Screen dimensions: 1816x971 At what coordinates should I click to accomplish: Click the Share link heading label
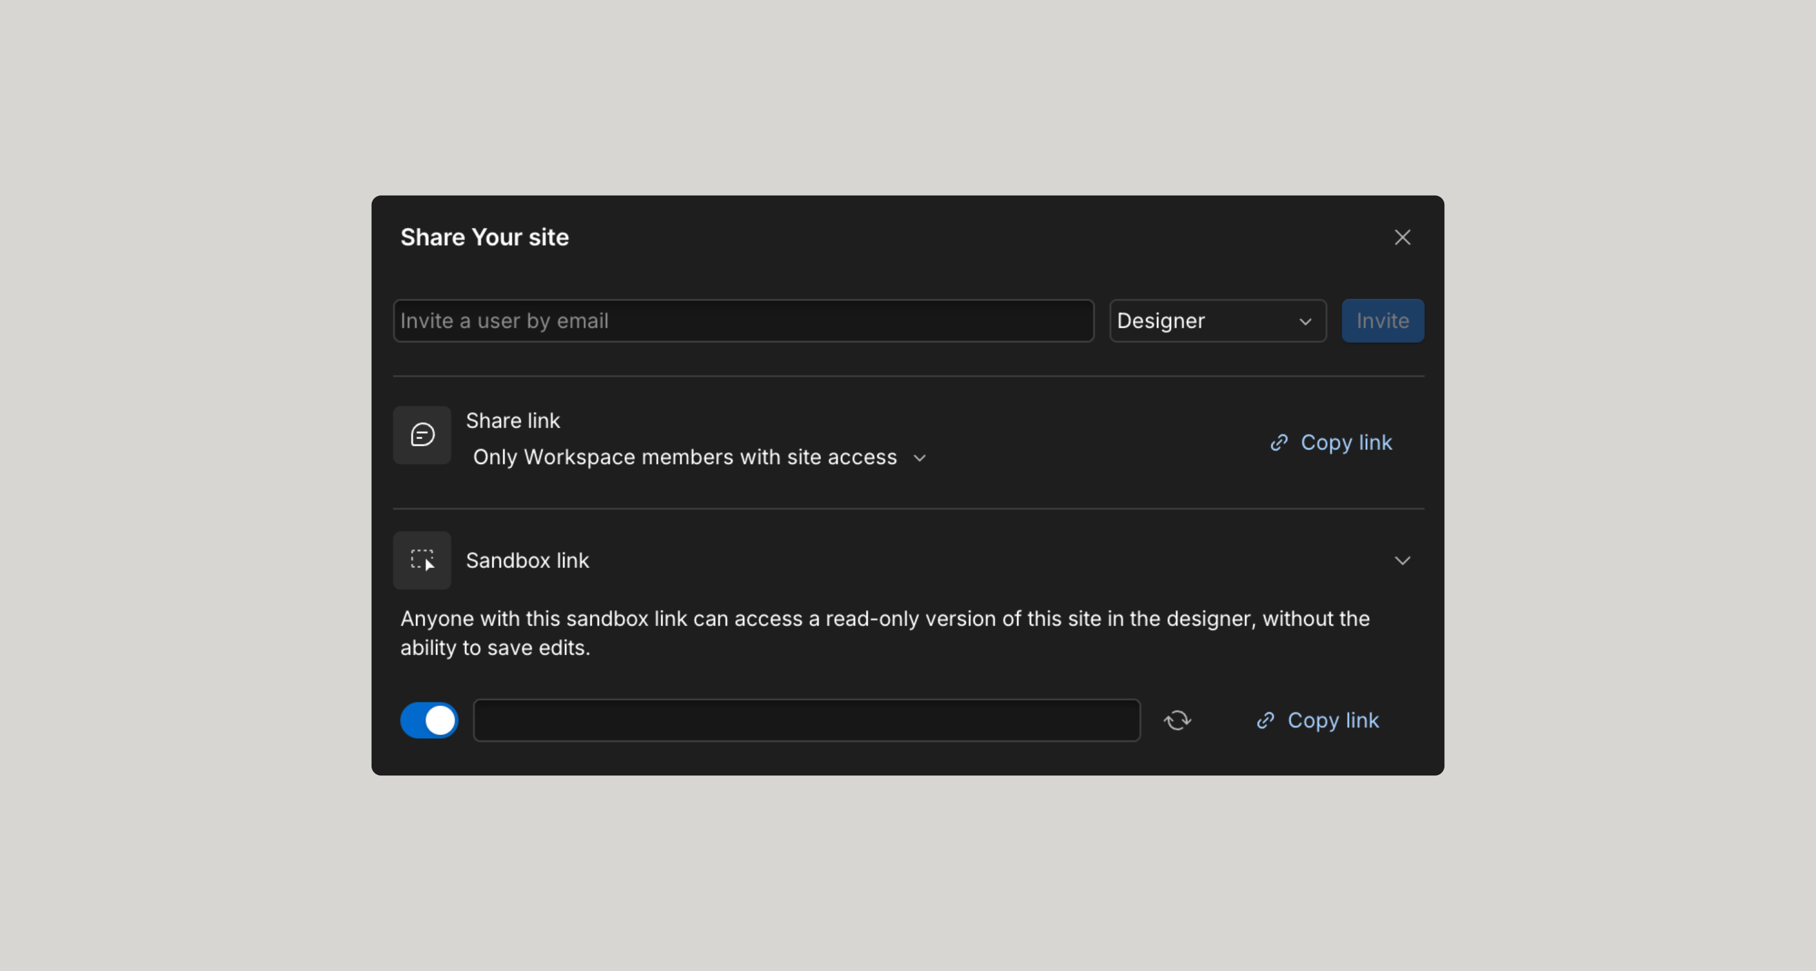pyautogui.click(x=513, y=420)
